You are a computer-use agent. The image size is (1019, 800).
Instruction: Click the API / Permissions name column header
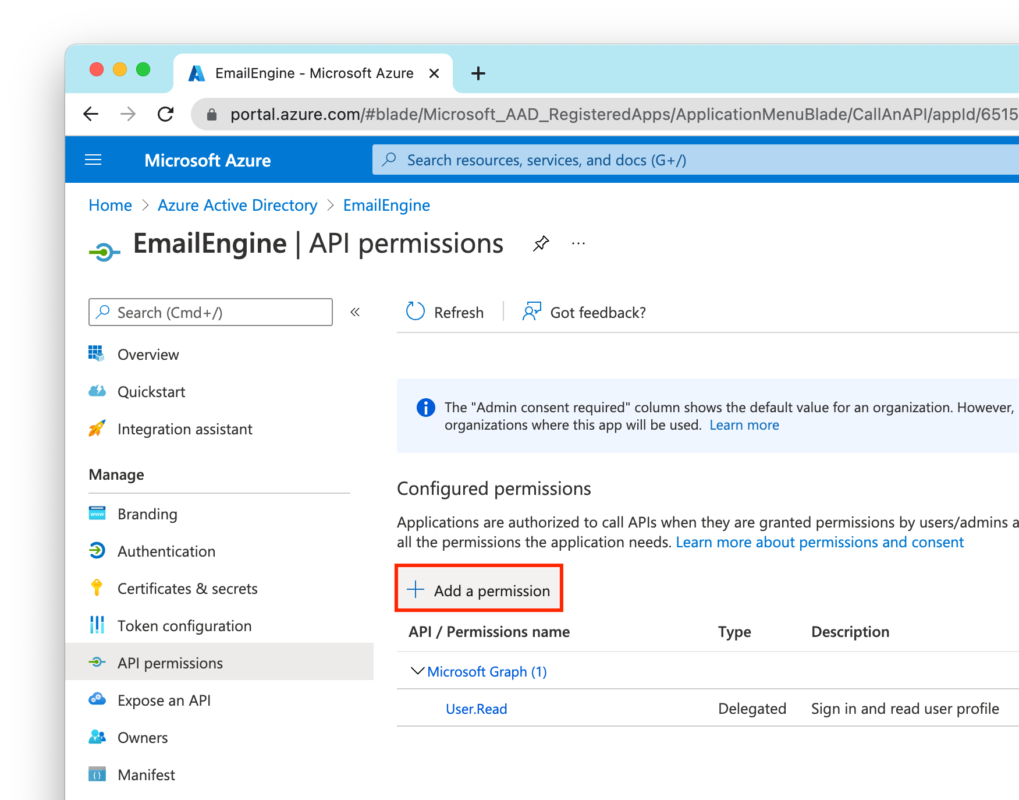(489, 632)
